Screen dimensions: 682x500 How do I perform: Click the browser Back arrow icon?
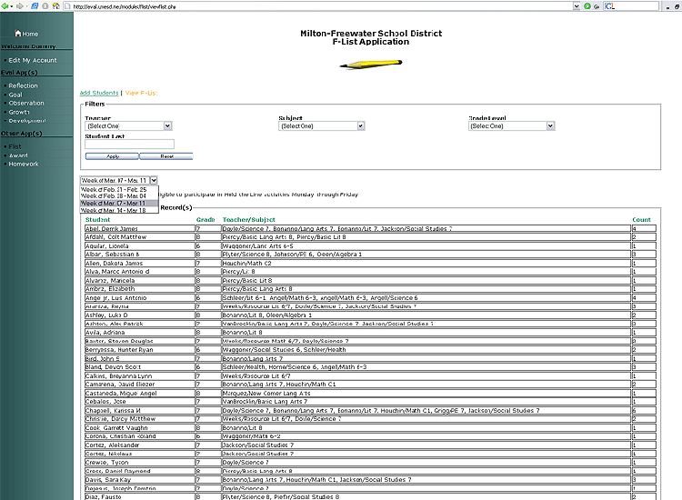pyautogui.click(x=5, y=6)
